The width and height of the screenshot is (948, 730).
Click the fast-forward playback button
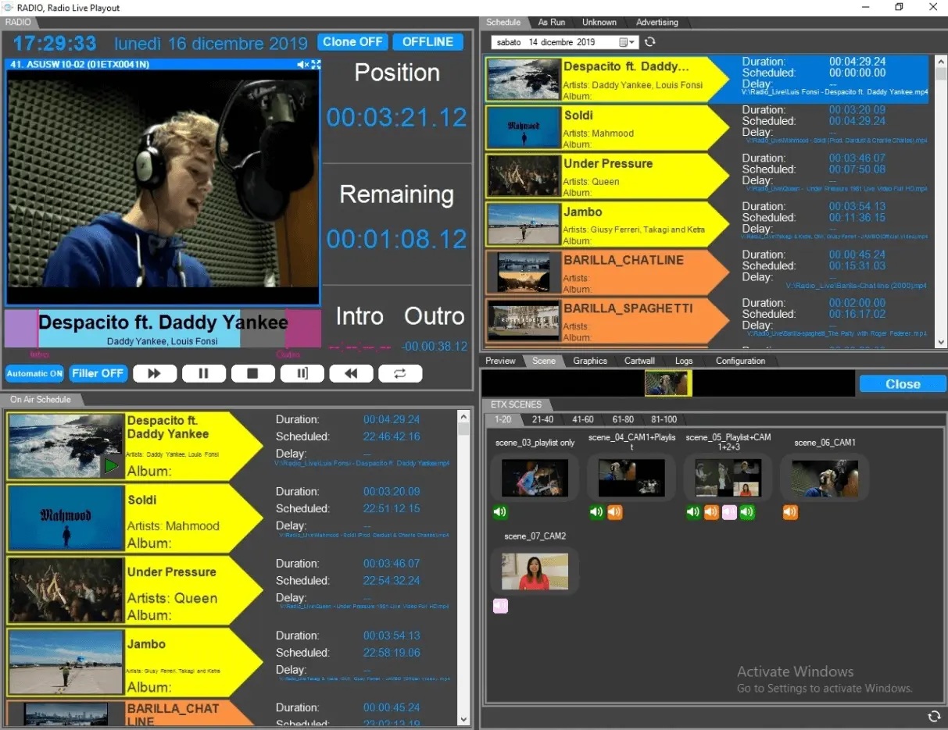point(155,374)
